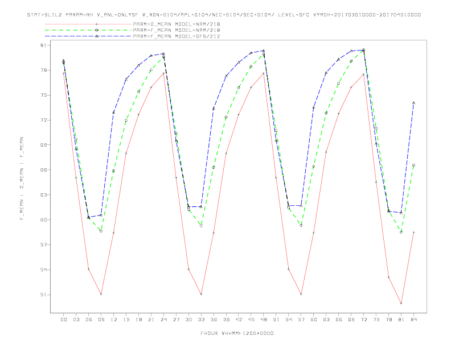Click x-axis forecast hour label 66
This screenshot has width=451, height=348.
tap(339, 320)
